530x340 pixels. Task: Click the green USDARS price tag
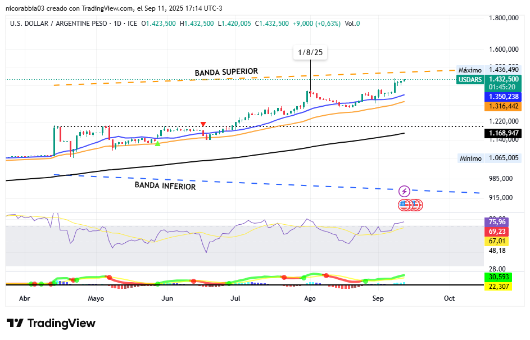pyautogui.click(x=470, y=80)
